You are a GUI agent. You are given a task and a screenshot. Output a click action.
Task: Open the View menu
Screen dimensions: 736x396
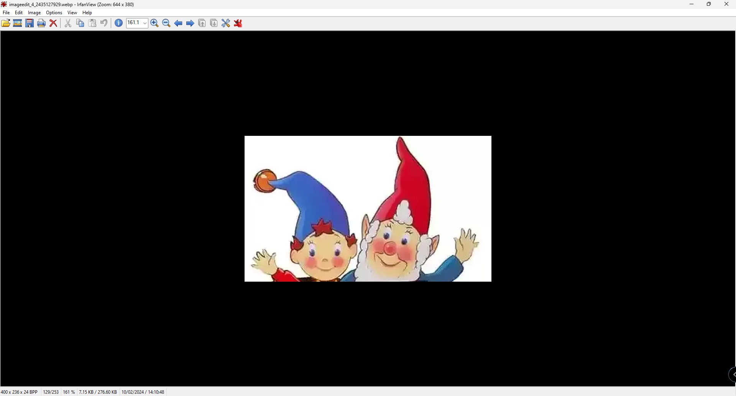[72, 13]
